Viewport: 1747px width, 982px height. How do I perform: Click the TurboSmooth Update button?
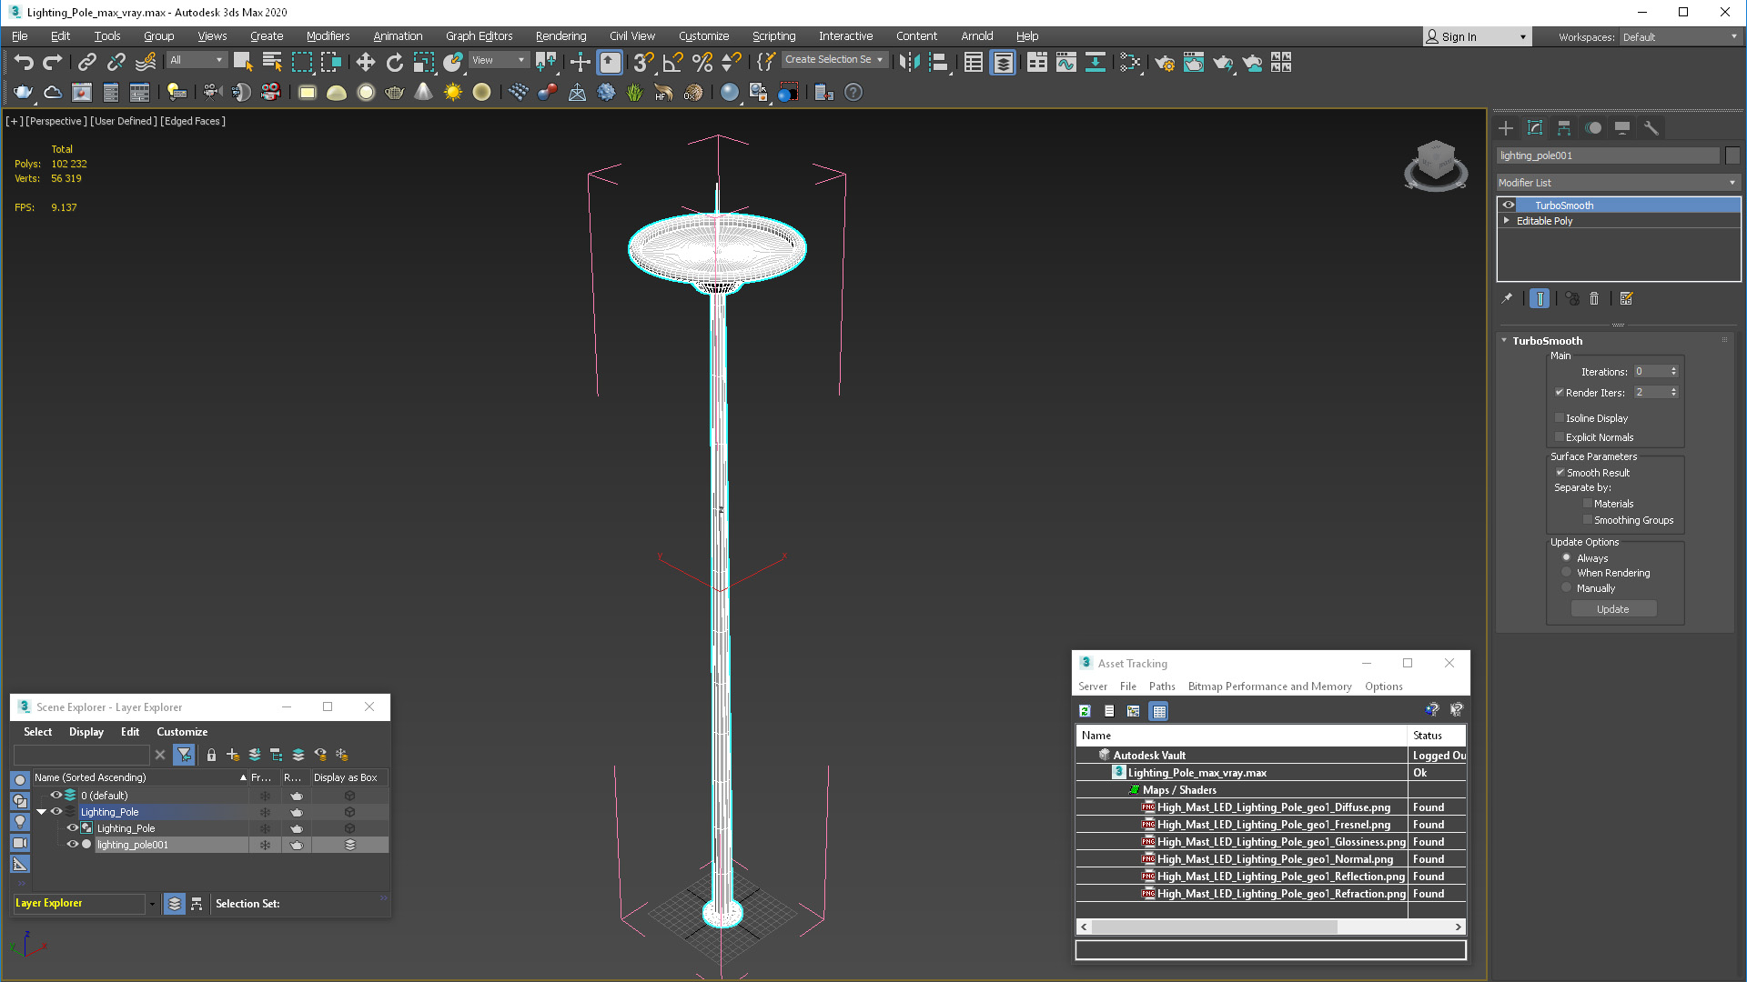(x=1613, y=609)
